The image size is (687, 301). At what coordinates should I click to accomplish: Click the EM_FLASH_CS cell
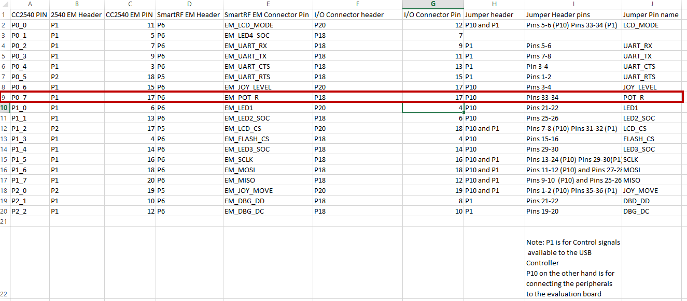[268, 139]
